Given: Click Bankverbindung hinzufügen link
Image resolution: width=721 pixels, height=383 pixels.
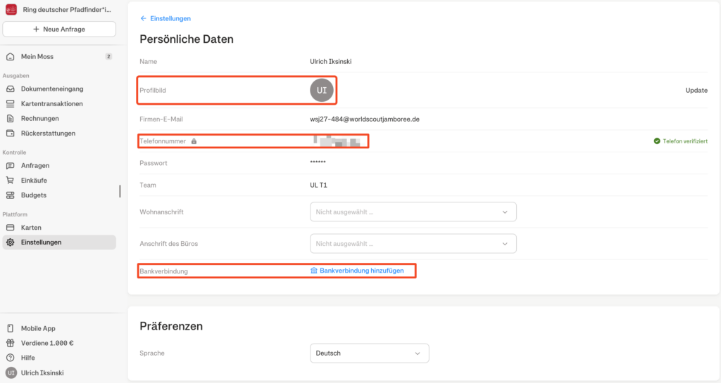Looking at the screenshot, I should point(361,271).
